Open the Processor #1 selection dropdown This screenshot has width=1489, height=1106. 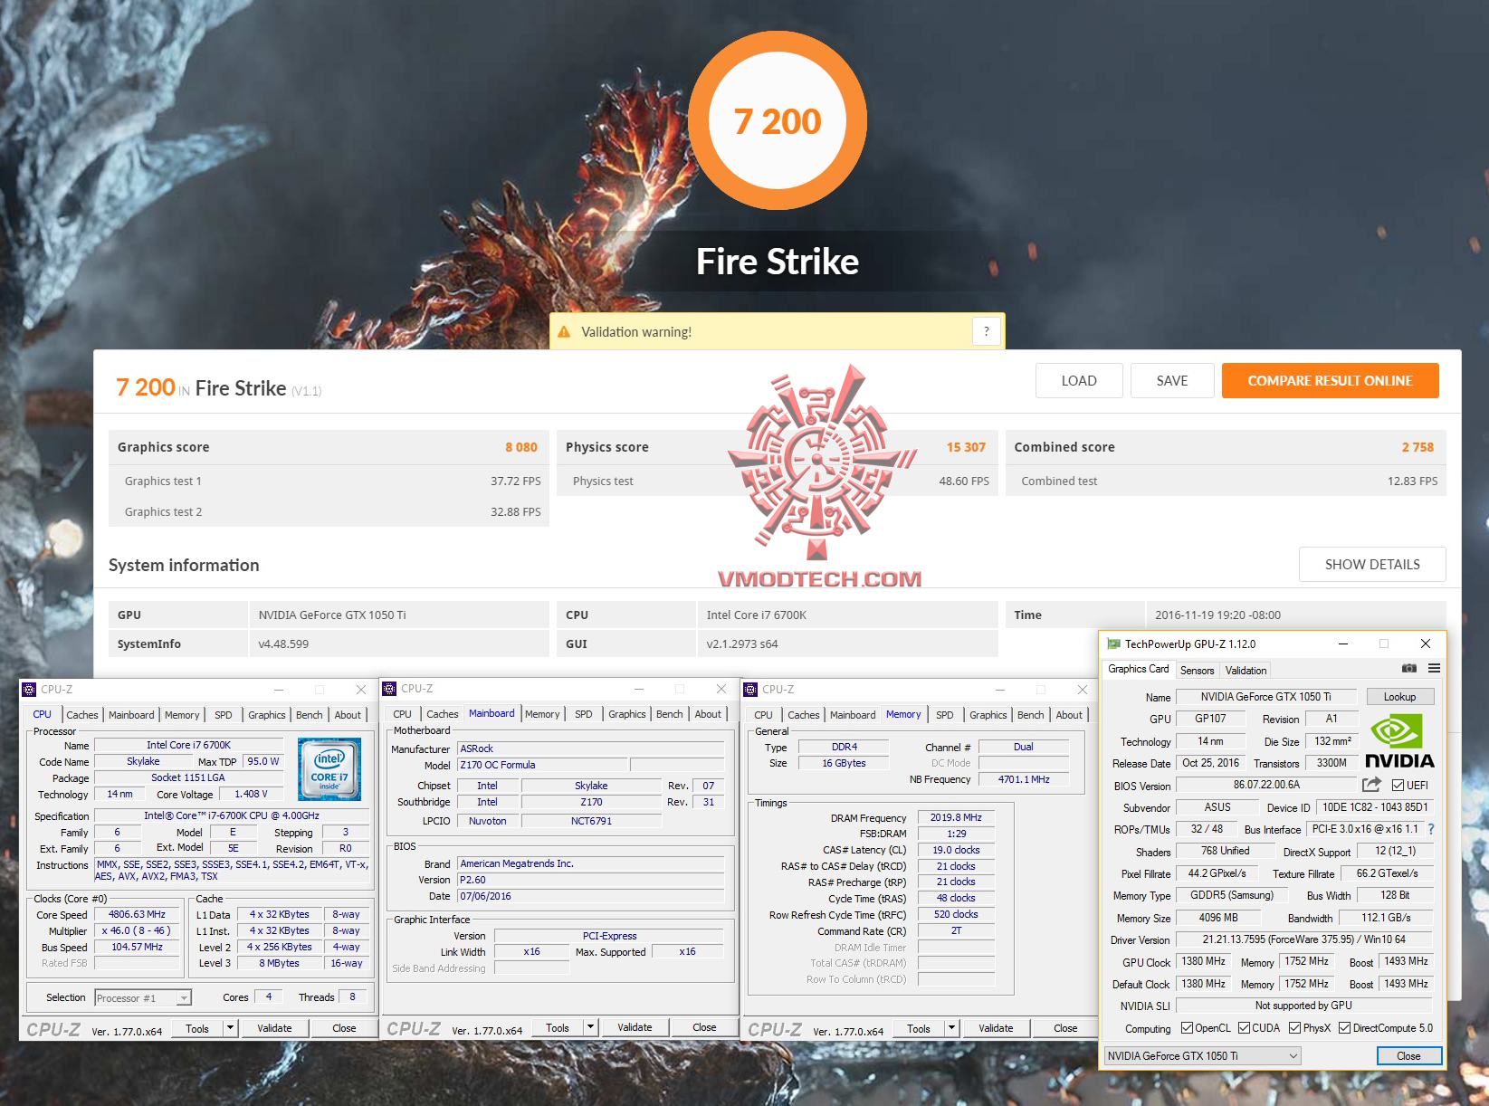(143, 997)
